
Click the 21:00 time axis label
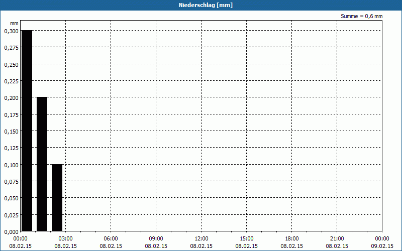[337, 239]
